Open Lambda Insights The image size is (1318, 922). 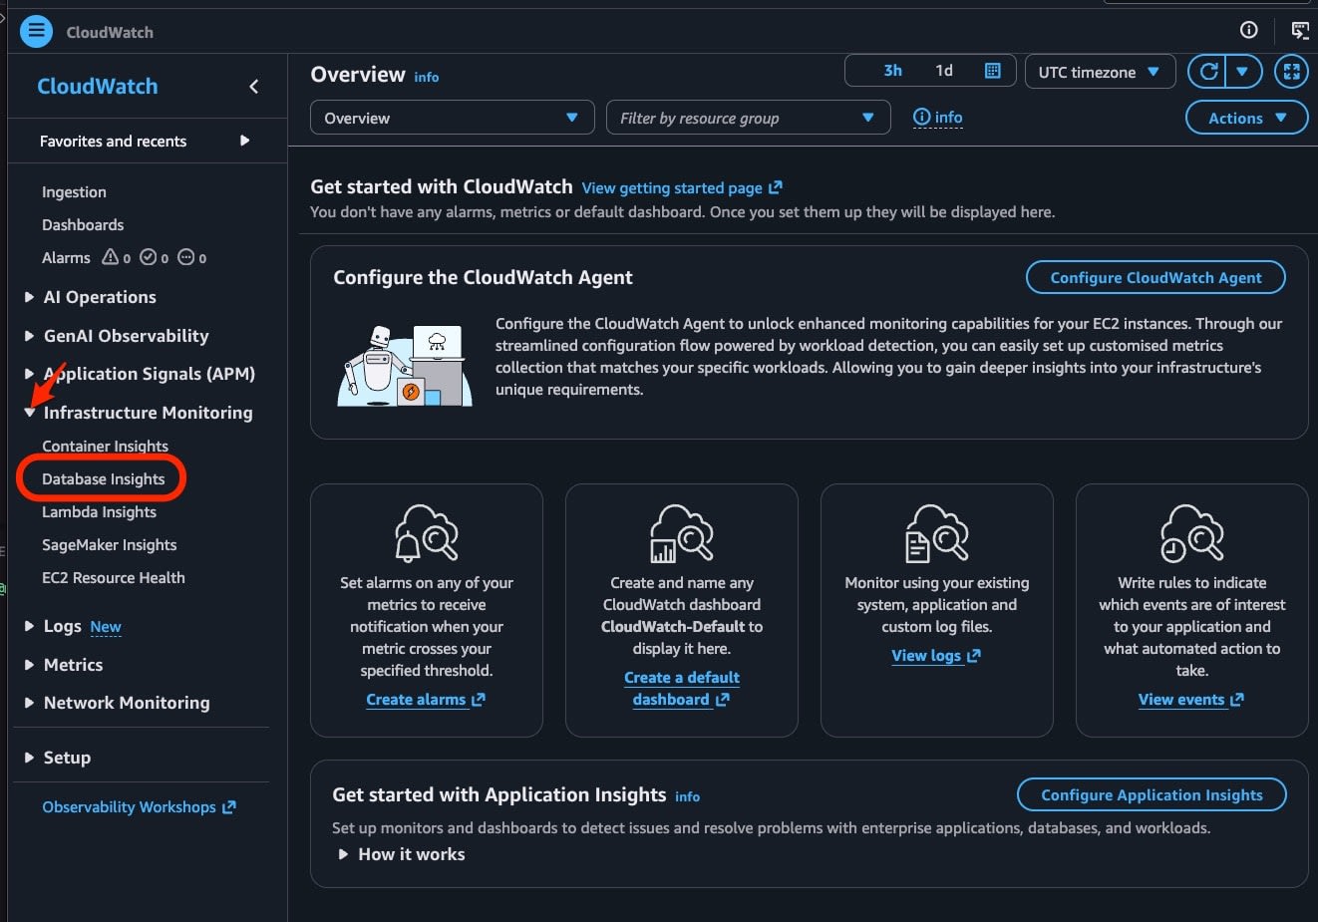(99, 512)
